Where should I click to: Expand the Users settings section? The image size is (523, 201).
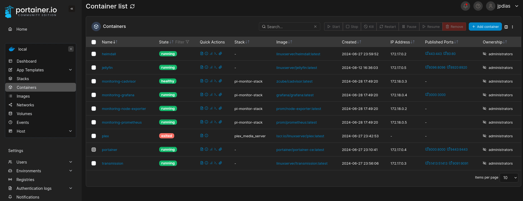[x=41, y=162]
